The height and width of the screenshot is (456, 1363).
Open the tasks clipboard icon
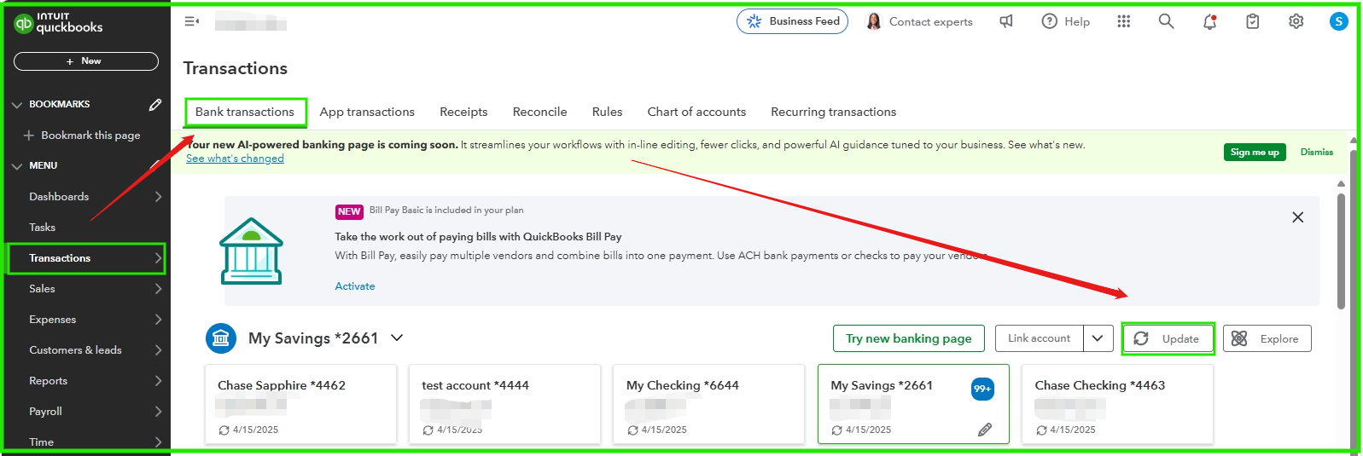pos(1252,21)
